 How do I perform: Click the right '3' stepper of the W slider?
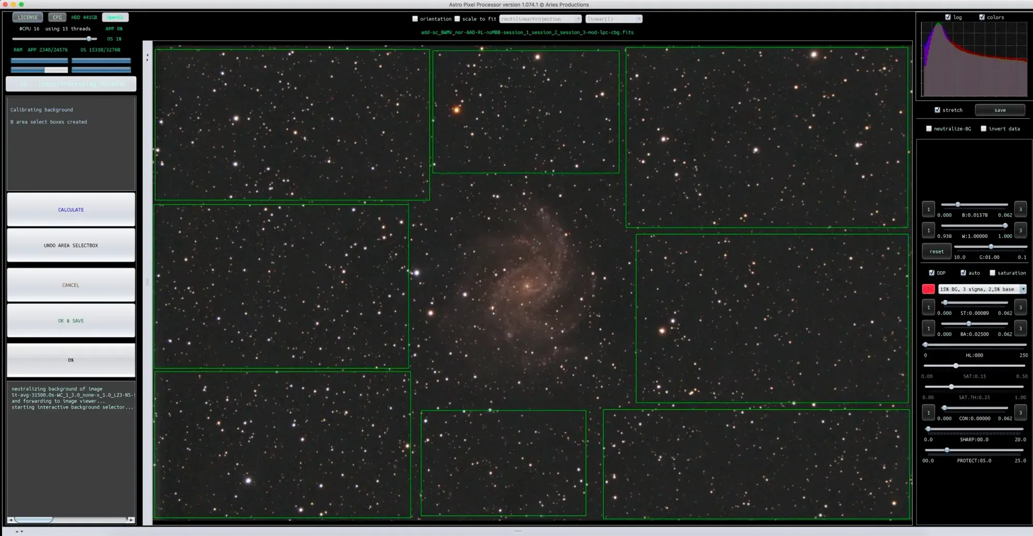[x=1020, y=230]
